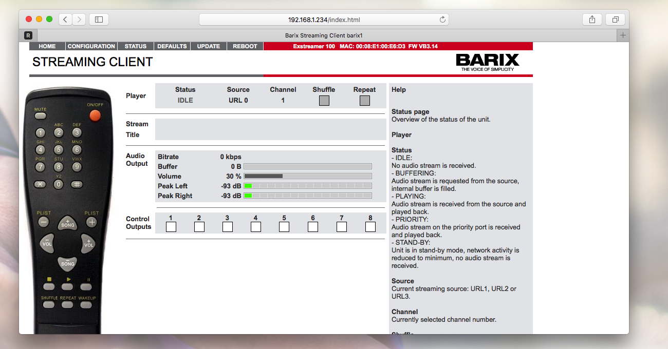Open the HOME menu item
This screenshot has height=349, width=668.
pyautogui.click(x=47, y=46)
